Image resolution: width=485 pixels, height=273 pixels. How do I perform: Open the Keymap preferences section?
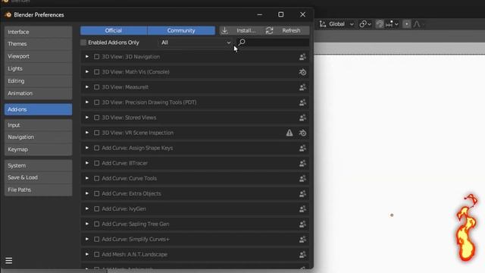click(x=39, y=149)
